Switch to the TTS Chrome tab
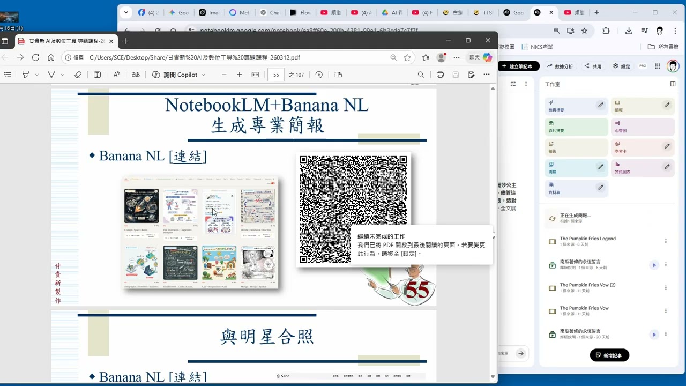The image size is (686, 386). click(x=483, y=13)
